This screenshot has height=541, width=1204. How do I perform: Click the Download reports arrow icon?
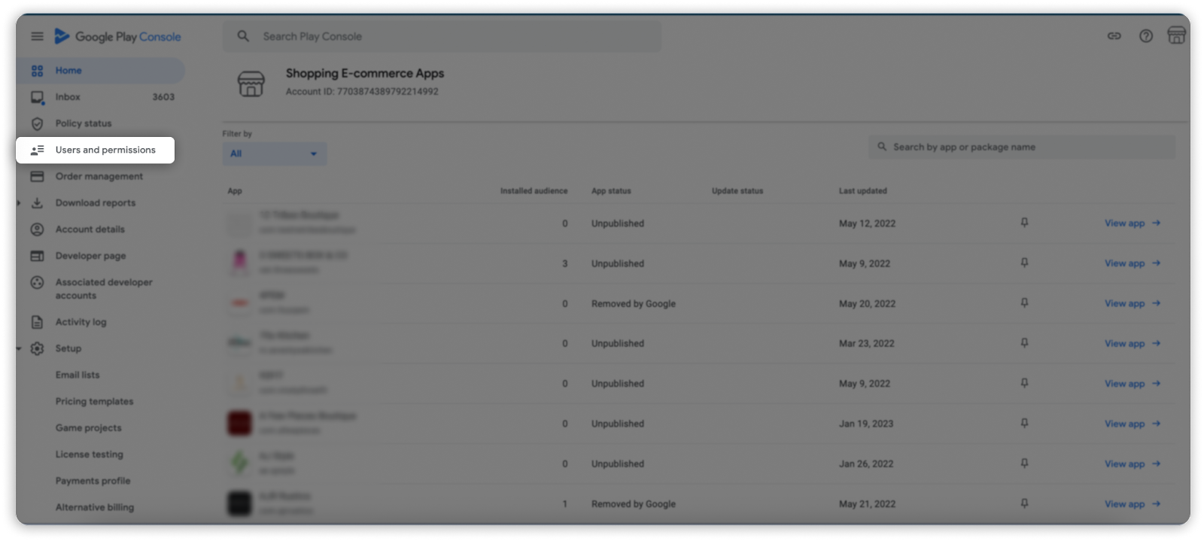[37, 203]
